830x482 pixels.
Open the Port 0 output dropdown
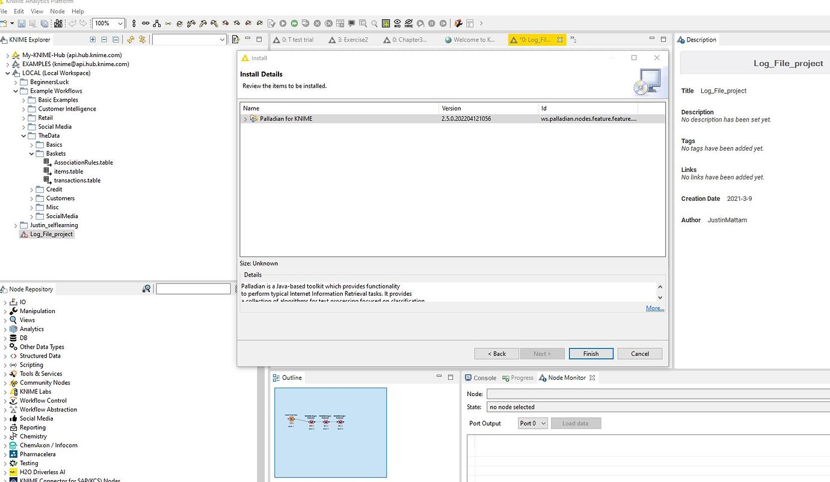(533, 423)
